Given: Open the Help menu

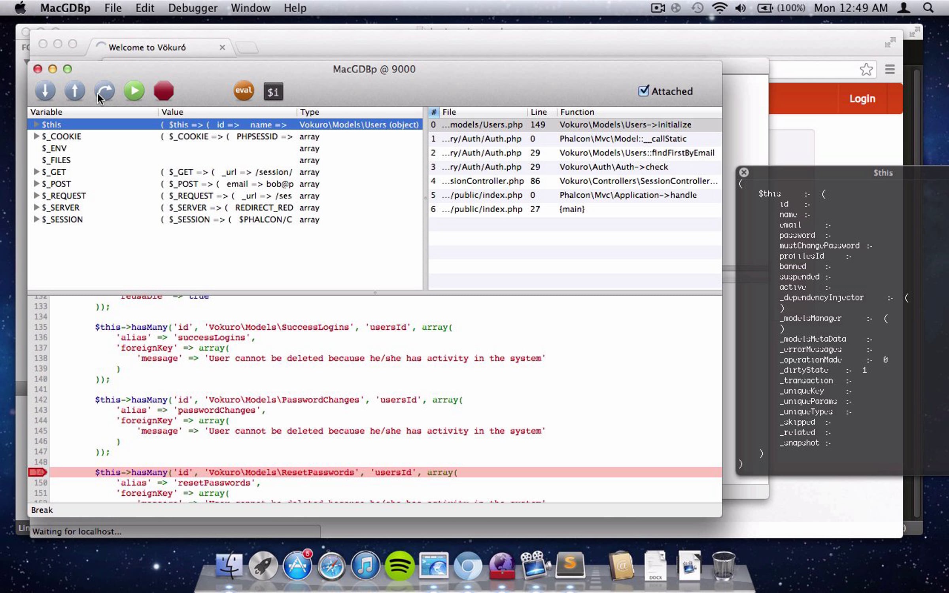Looking at the screenshot, I should pos(295,8).
